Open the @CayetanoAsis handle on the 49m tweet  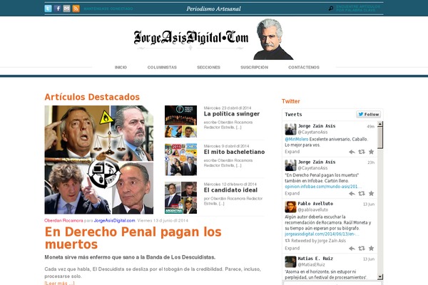click(x=312, y=132)
